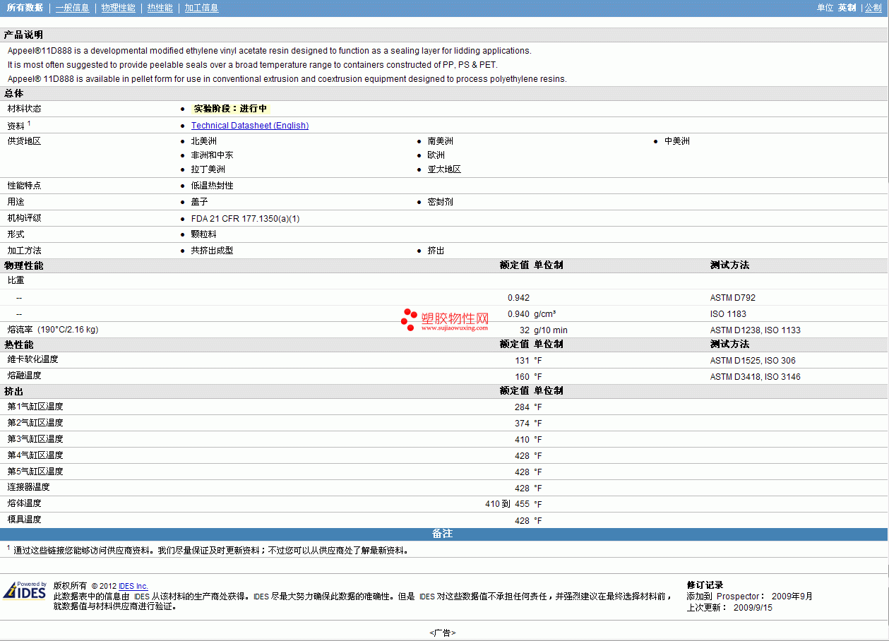Click 挤出 in the 加工方法 row
889x641 pixels.
click(436, 251)
